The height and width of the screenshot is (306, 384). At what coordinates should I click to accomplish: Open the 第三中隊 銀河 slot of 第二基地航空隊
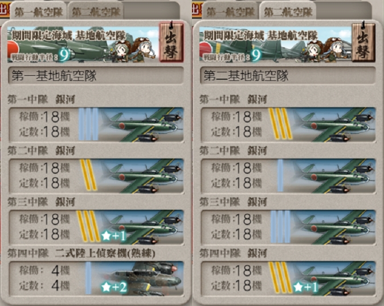pos(288,227)
